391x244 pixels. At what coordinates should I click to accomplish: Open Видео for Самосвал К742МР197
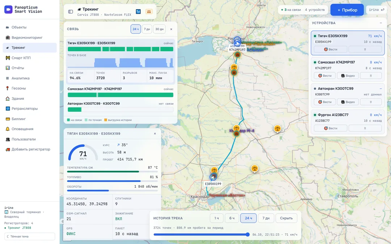point(348,76)
